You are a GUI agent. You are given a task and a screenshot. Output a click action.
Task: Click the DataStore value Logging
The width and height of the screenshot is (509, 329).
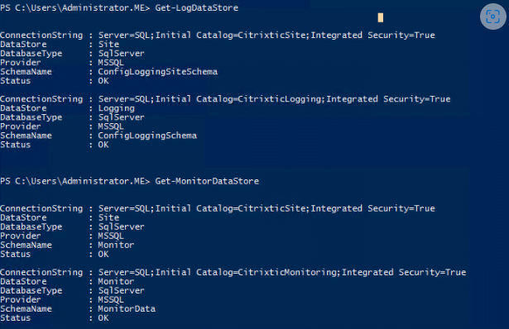pos(116,108)
